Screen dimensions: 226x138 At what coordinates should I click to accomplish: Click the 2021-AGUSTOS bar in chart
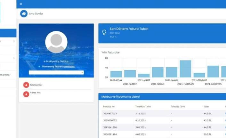[x=213, y=71]
